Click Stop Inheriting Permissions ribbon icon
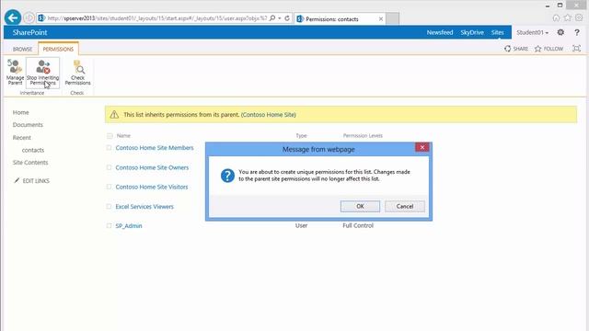This screenshot has height=331, width=589. pyautogui.click(x=43, y=72)
